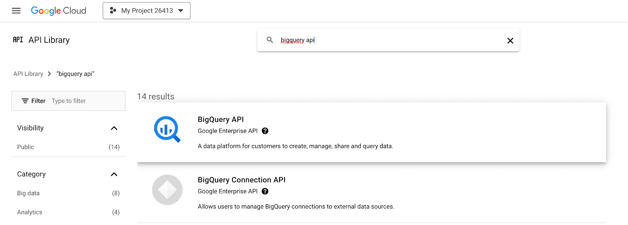
Task: Click the project hexagon icon in selector
Action: pos(113,11)
